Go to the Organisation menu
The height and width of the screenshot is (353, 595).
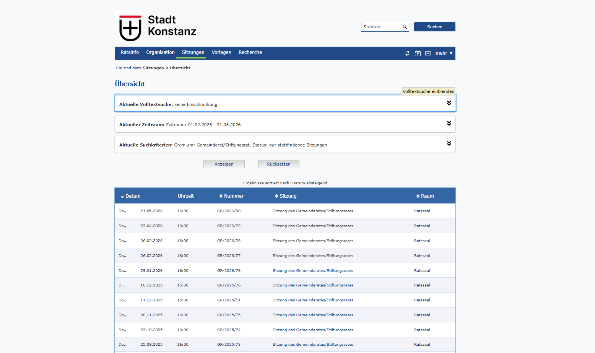[x=160, y=52]
